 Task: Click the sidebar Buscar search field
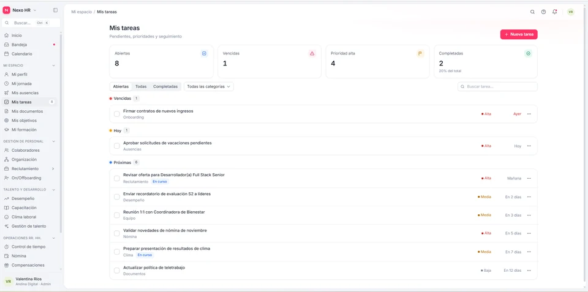tap(31, 23)
